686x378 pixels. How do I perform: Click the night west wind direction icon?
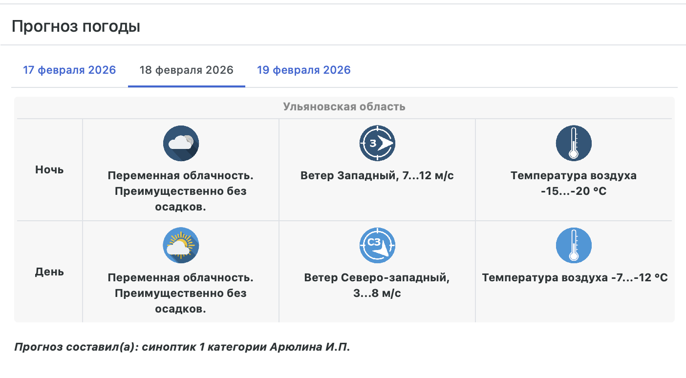[x=377, y=143]
